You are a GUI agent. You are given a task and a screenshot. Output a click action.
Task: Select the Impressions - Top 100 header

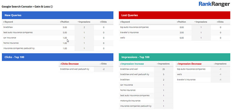(x=174, y=57)
